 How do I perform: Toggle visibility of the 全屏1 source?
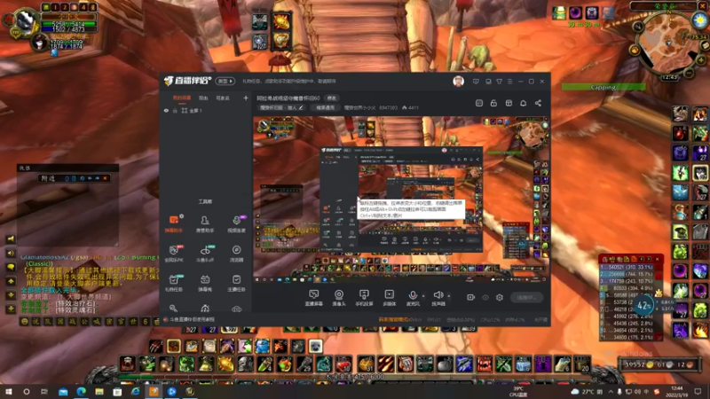pos(166,110)
